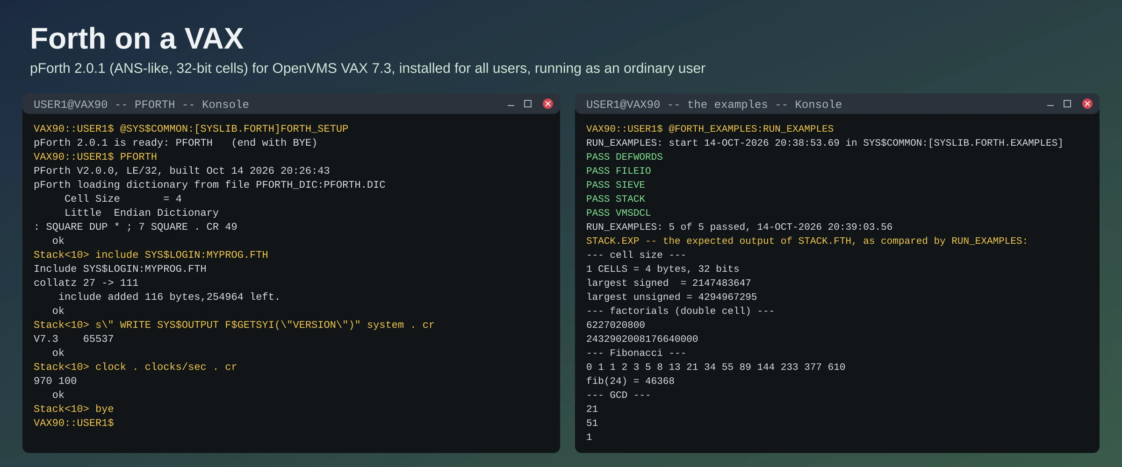The height and width of the screenshot is (467, 1122).
Task: Click the 'PASS DEFWORDS' result
Action: 625,156
